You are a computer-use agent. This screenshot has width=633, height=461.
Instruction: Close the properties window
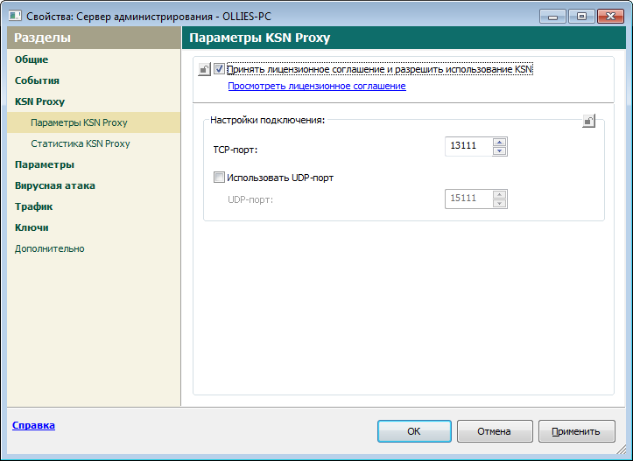(x=610, y=17)
